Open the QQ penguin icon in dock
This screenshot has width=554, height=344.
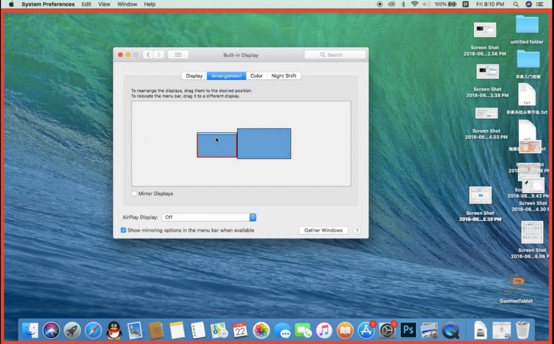point(114,330)
